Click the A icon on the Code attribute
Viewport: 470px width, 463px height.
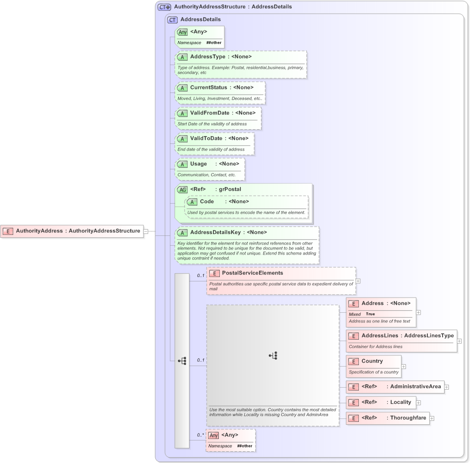(x=193, y=202)
